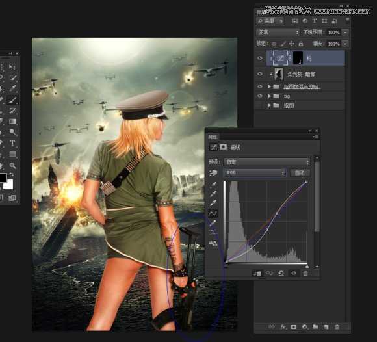Open the curves preset dropdown
This screenshot has height=342, width=377.
[267, 162]
